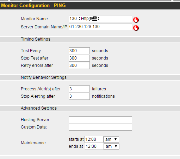Click the maintenance ends at time field
Viewport: 180px width, 159px height.
pyautogui.click(x=94, y=146)
